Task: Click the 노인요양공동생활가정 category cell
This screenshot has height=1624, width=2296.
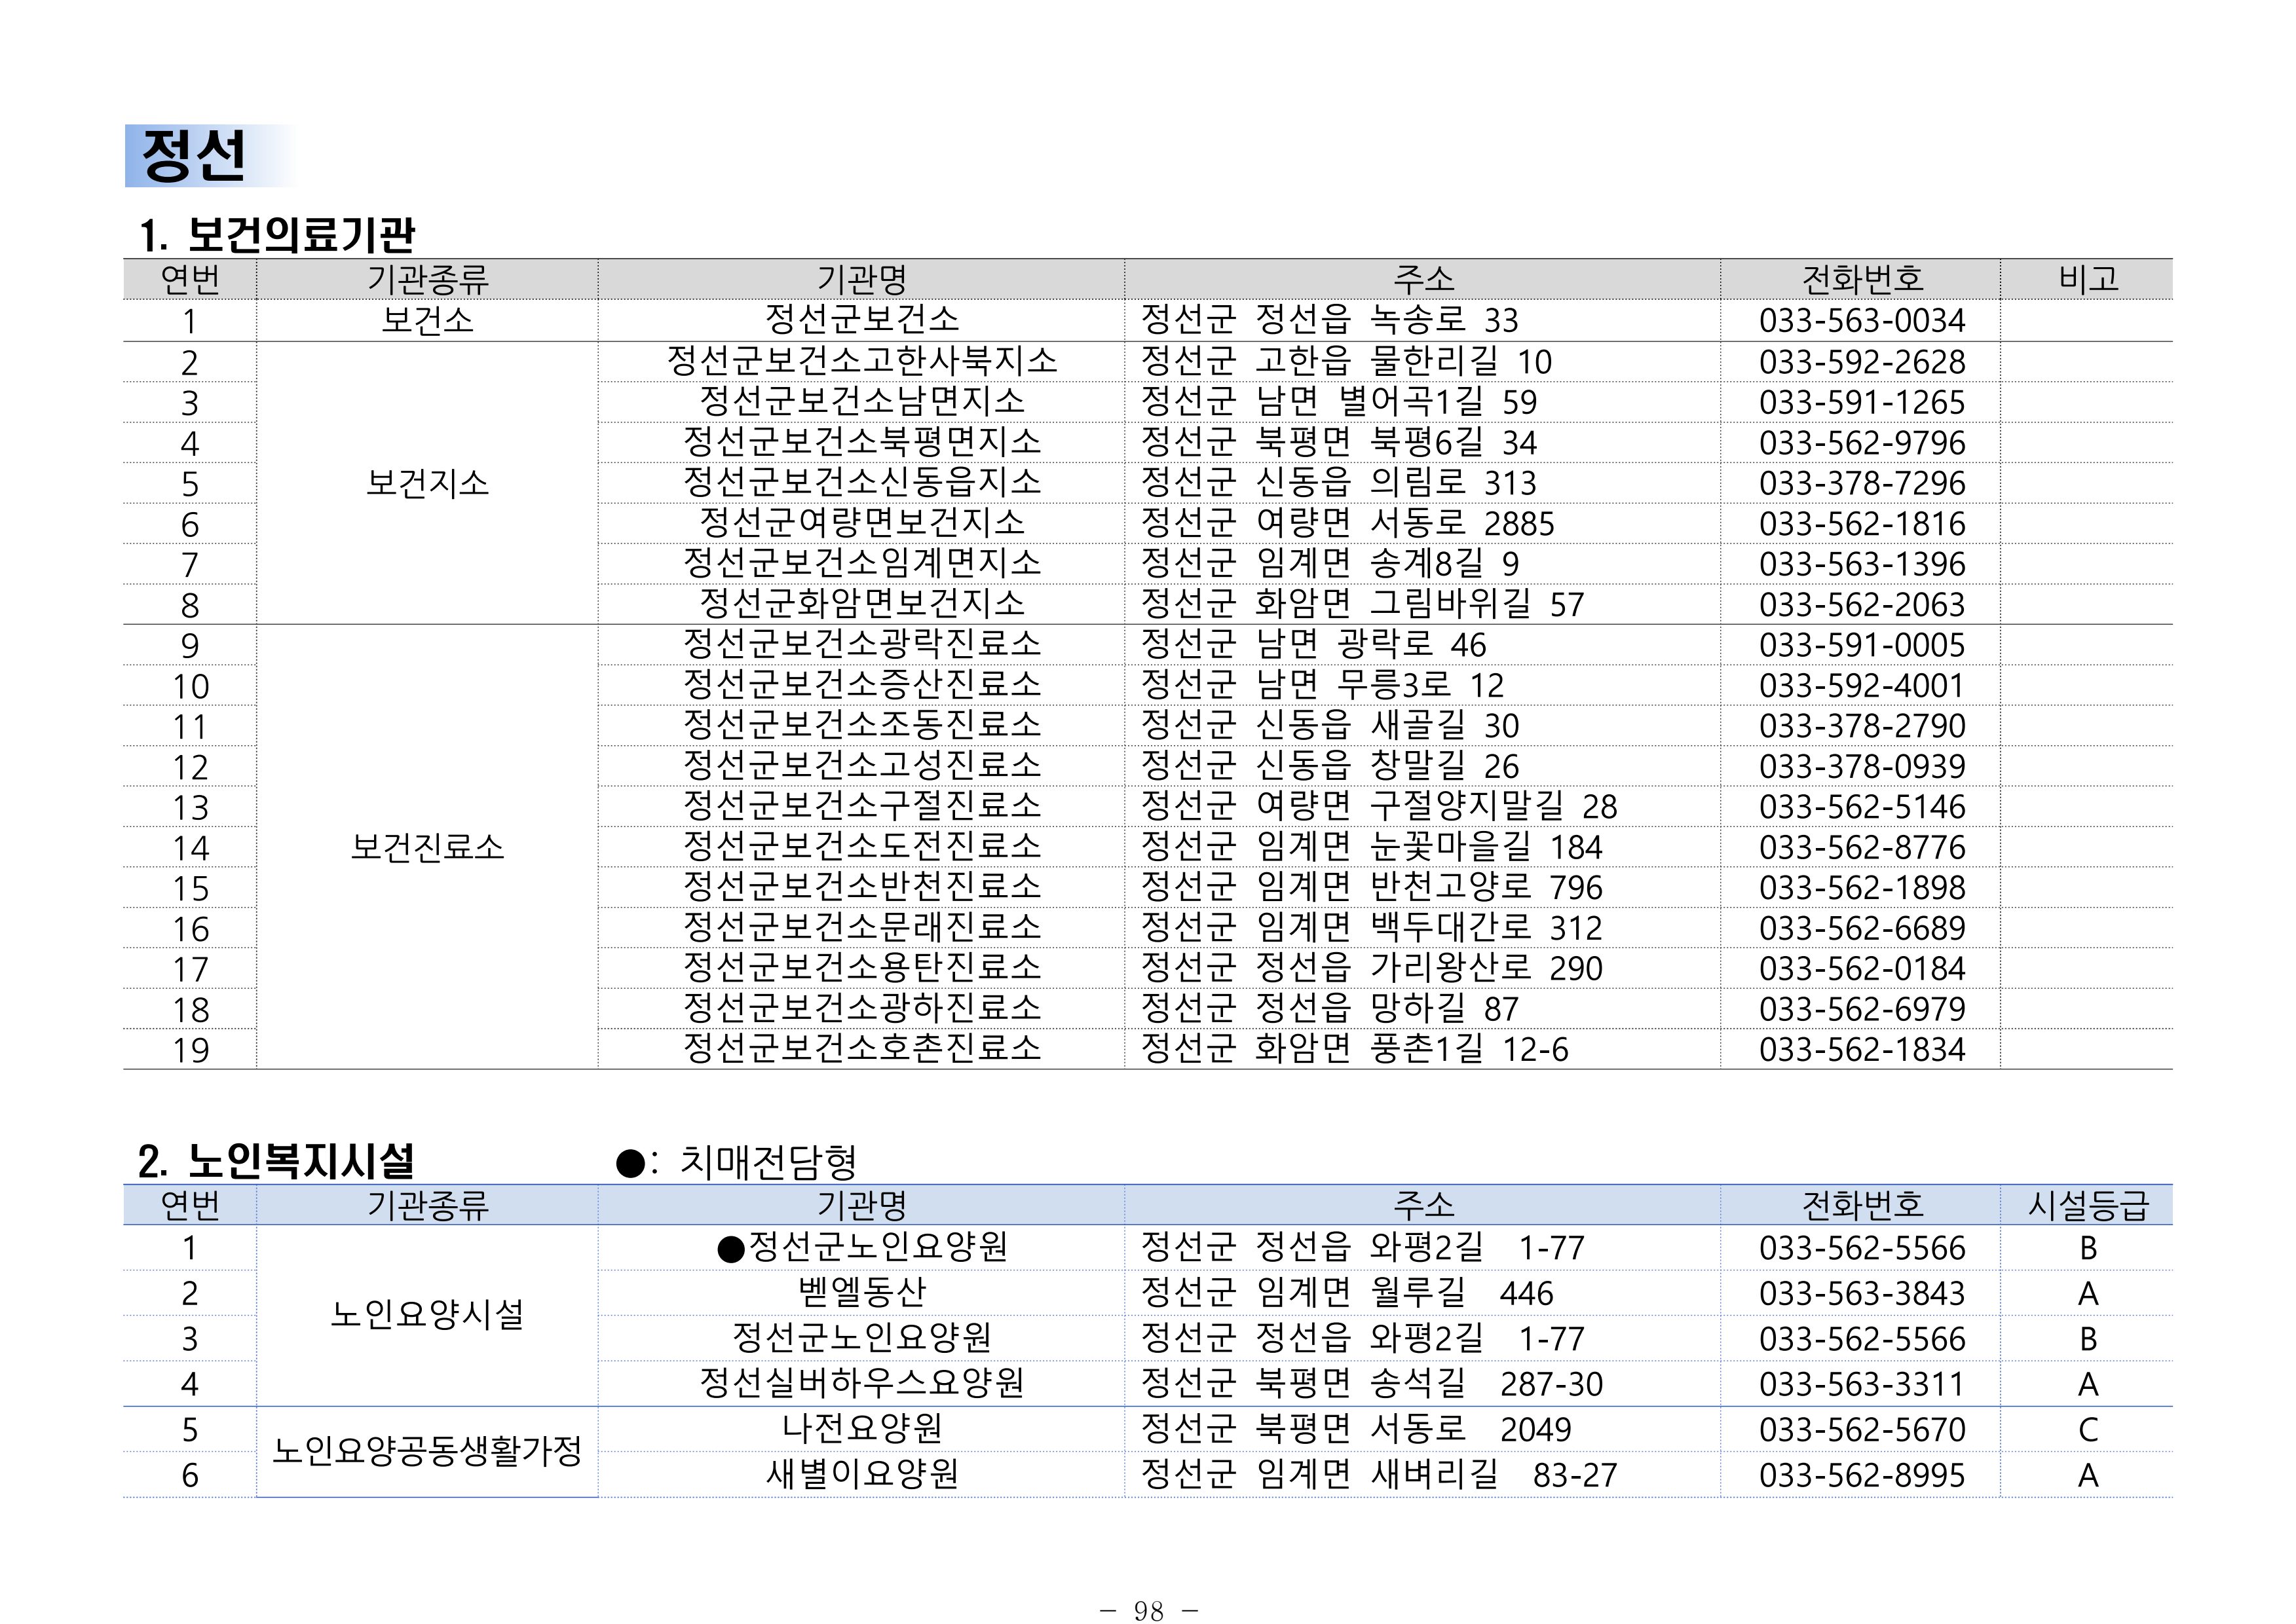Action: pos(427,1451)
